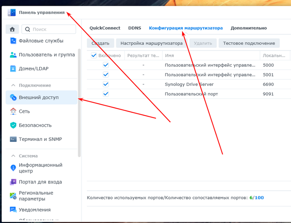
Task: Disable the Synology Drive Server rule
Action: [106, 84]
